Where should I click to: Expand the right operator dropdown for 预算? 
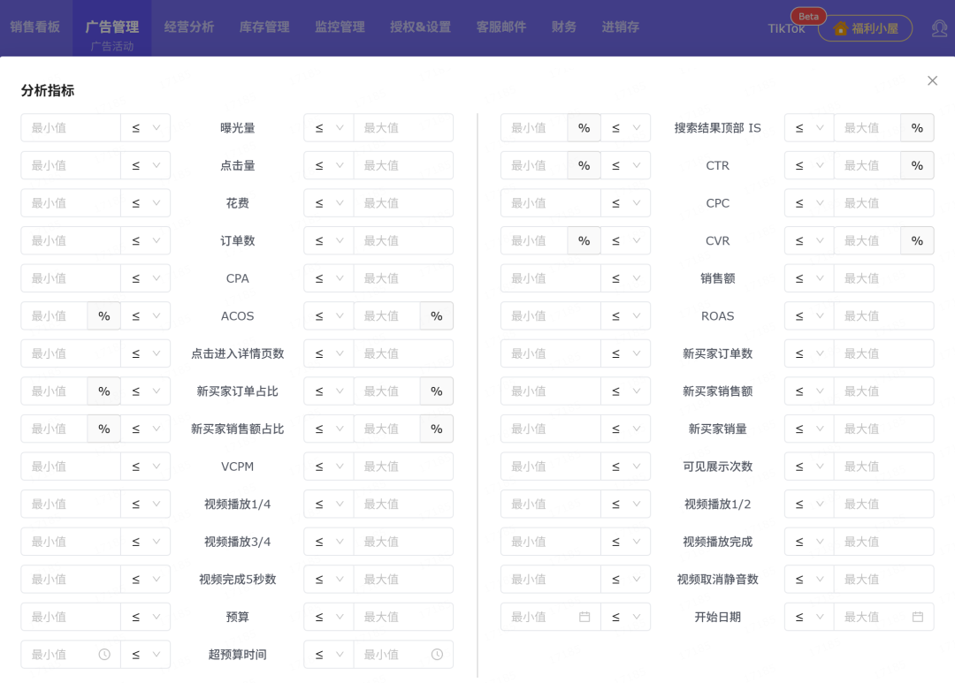tap(329, 617)
